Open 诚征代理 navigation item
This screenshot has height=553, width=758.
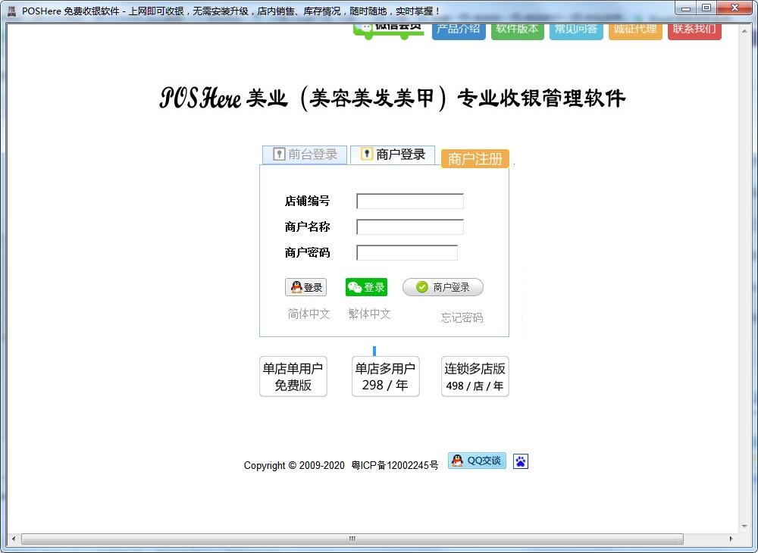635,30
